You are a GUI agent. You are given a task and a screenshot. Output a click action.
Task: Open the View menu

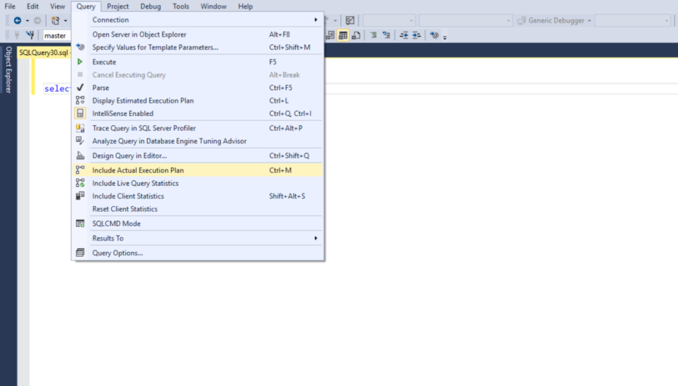[57, 6]
